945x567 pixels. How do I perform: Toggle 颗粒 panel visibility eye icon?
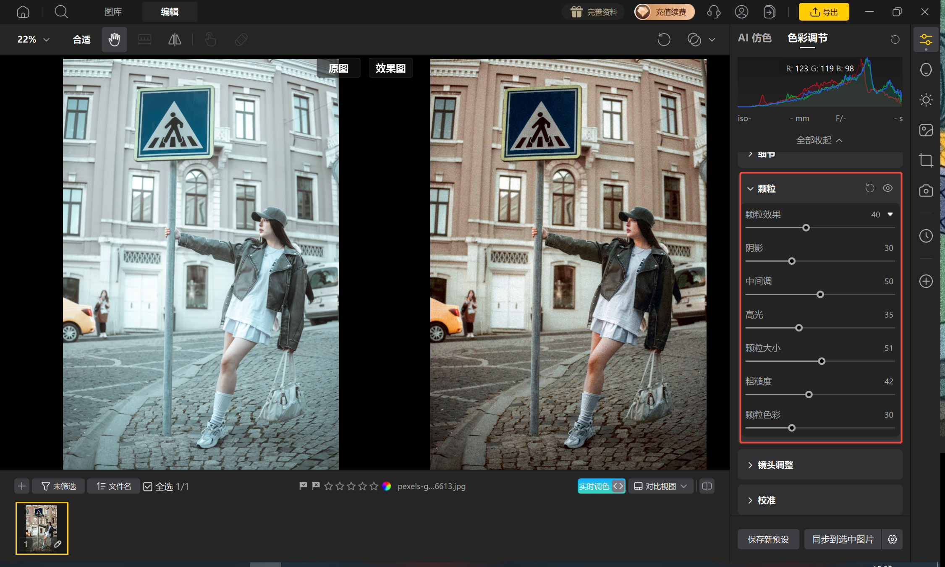pos(887,188)
